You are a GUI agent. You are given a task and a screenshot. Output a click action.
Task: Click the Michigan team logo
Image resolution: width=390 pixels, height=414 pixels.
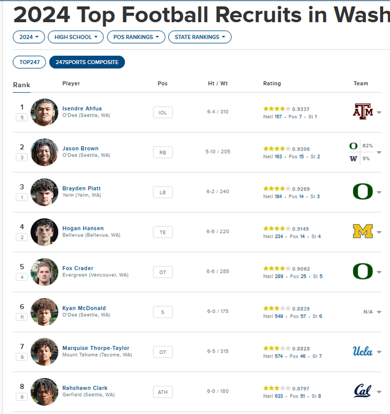coord(363,232)
